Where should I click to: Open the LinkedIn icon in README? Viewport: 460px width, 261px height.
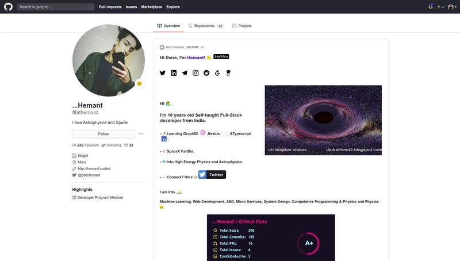[174, 73]
